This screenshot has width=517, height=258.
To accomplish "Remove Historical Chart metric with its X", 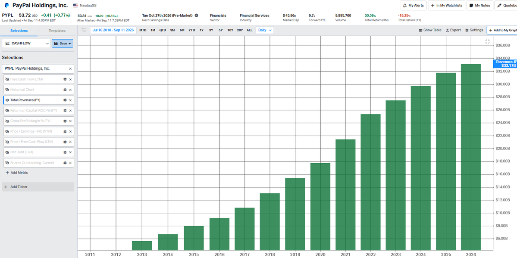I will pos(70,90).
